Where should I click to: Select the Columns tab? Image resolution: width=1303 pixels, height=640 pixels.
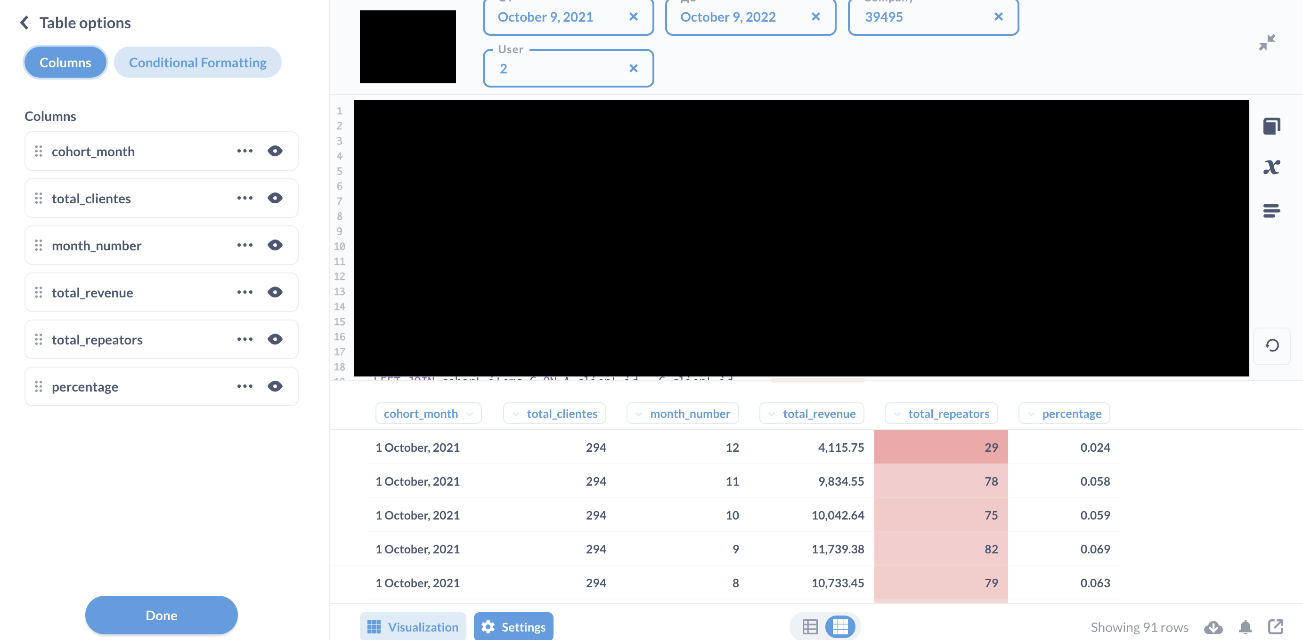(65, 62)
